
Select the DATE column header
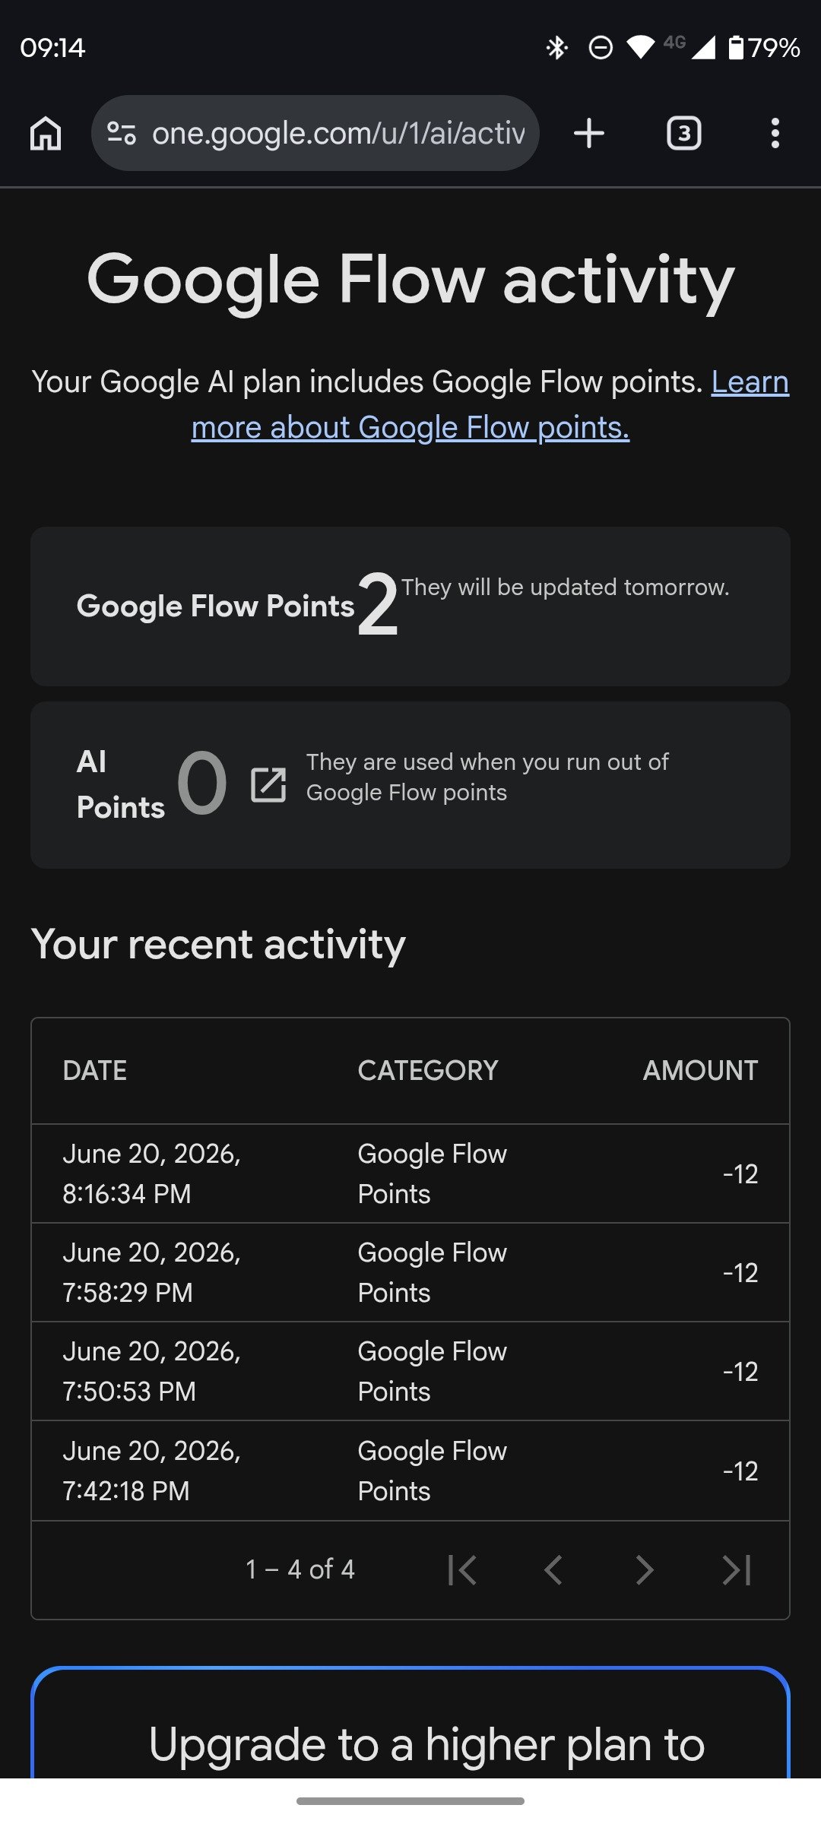click(95, 1071)
